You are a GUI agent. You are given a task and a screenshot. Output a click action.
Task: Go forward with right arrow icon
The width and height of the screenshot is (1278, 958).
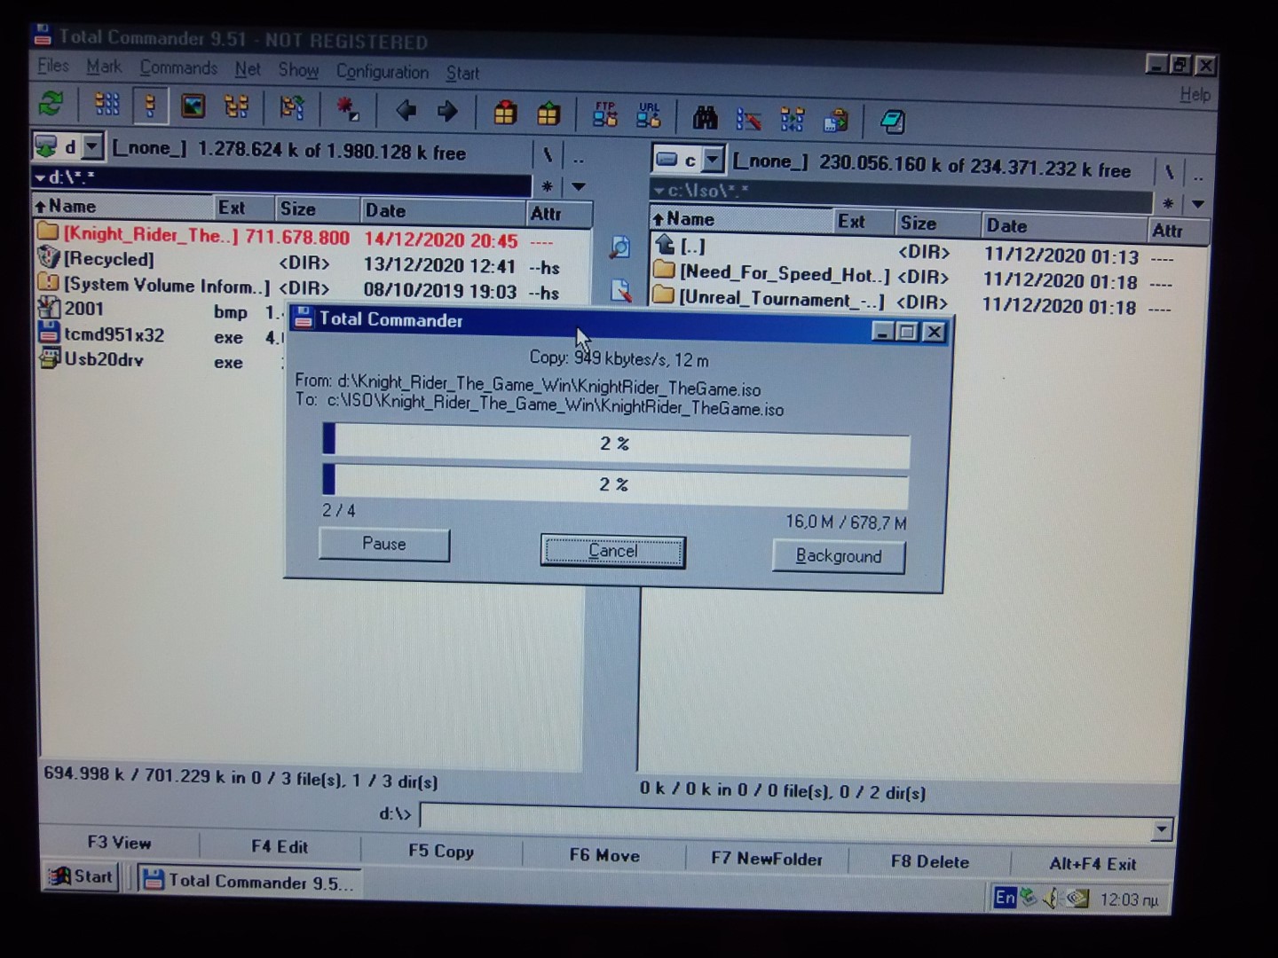pyautogui.click(x=448, y=112)
